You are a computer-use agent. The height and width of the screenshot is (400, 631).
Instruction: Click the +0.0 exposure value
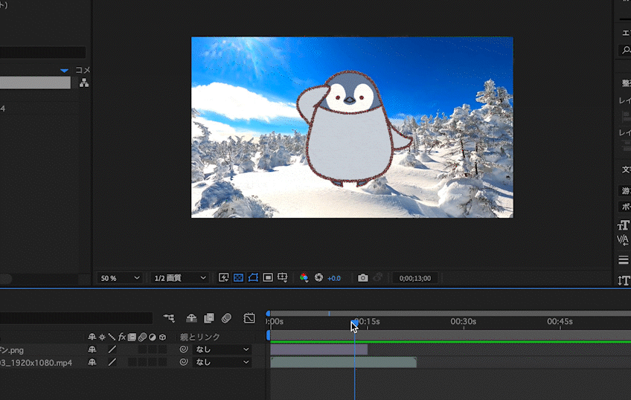pos(334,278)
